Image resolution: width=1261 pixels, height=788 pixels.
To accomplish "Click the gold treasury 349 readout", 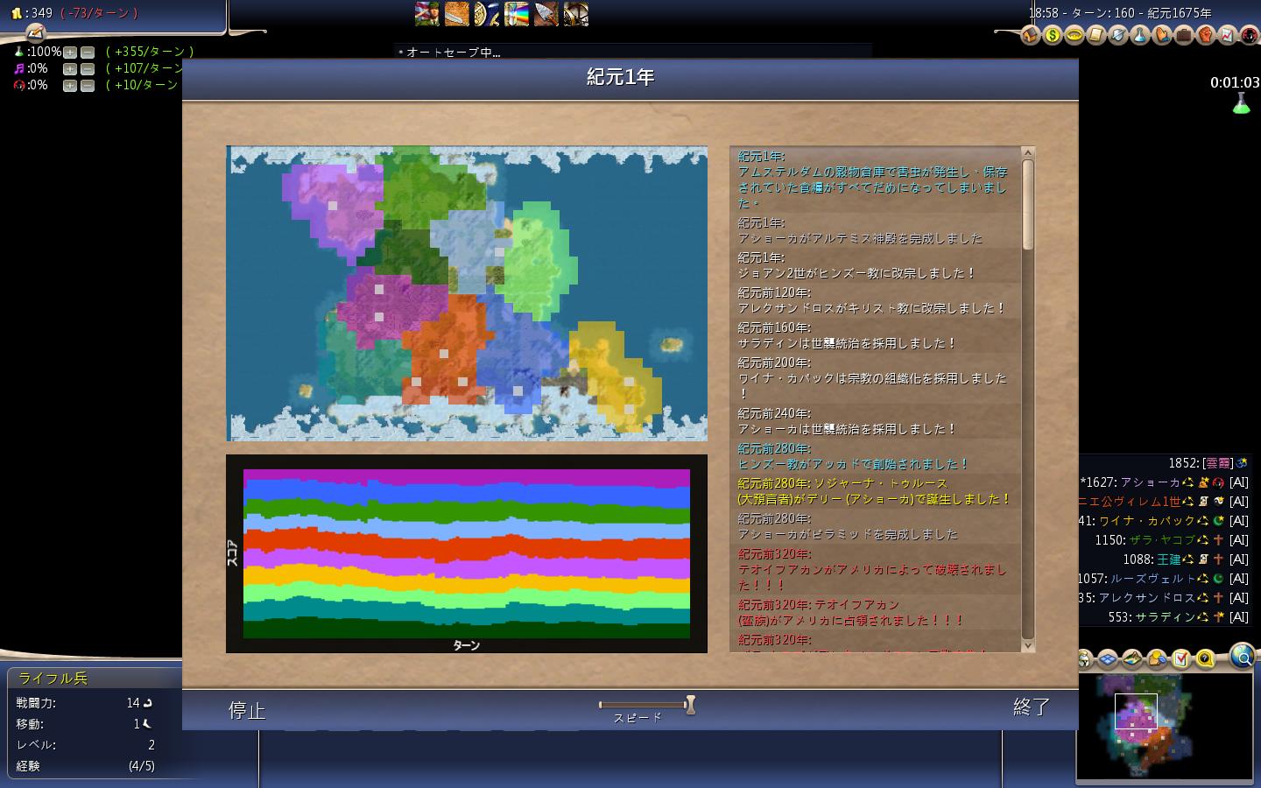I will coord(32,13).
